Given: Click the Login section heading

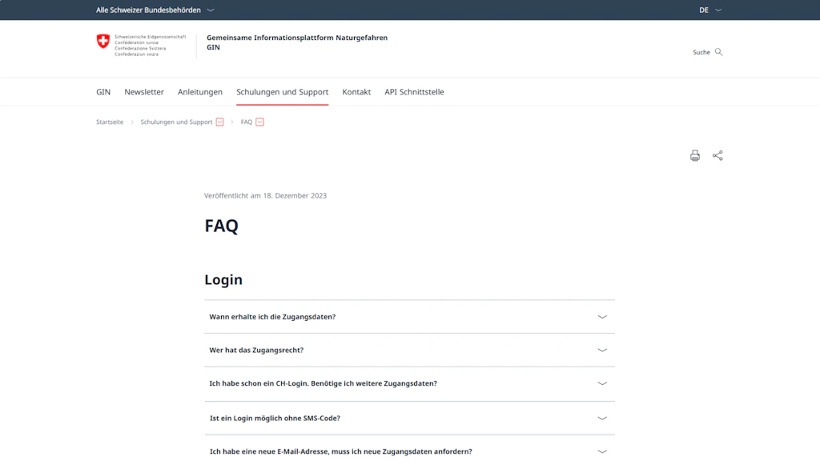Looking at the screenshot, I should (223, 279).
